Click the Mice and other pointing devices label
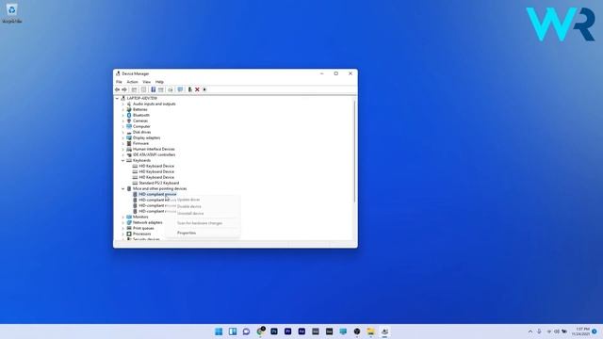This screenshot has height=339, width=603. click(x=159, y=188)
